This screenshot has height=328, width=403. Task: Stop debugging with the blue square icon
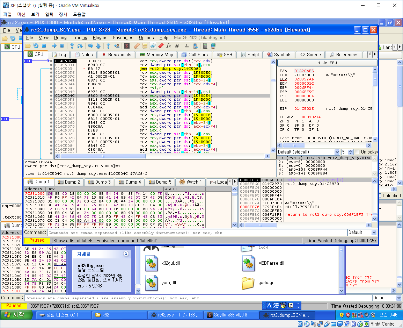[x=44, y=46]
